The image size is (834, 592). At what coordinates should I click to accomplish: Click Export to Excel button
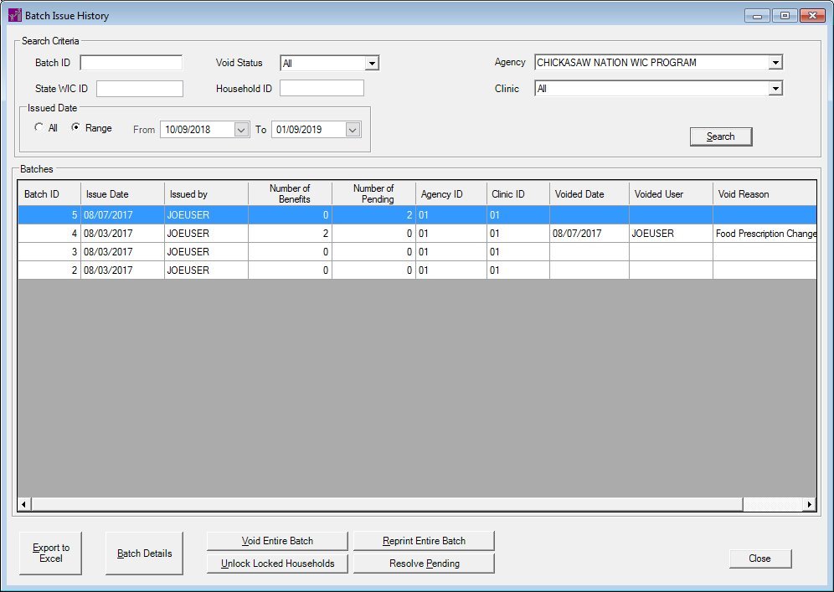[x=50, y=553]
